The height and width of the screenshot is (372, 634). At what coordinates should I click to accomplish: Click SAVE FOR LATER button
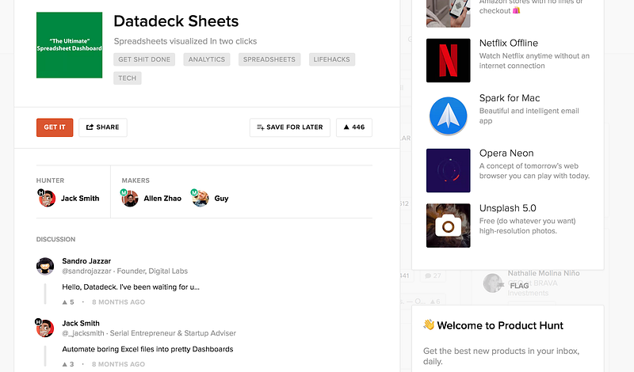290,127
